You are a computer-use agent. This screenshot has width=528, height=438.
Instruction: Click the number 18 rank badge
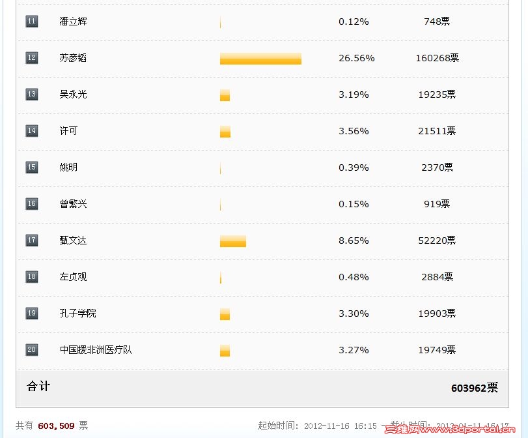point(32,276)
